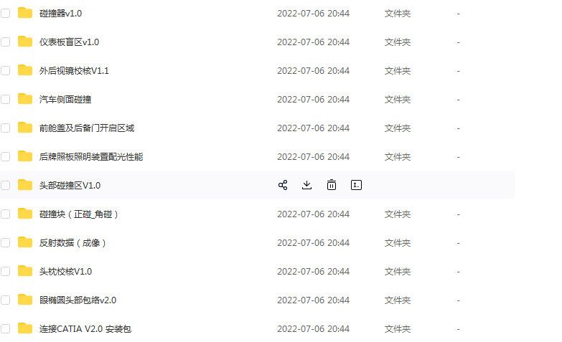Open 碰撞块（正碰_角碰）folder name
This screenshot has width=562, height=342.
click(78, 214)
